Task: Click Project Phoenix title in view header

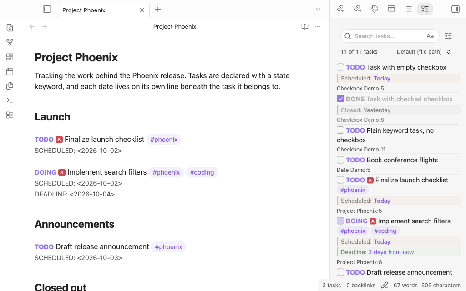Action: (175, 27)
